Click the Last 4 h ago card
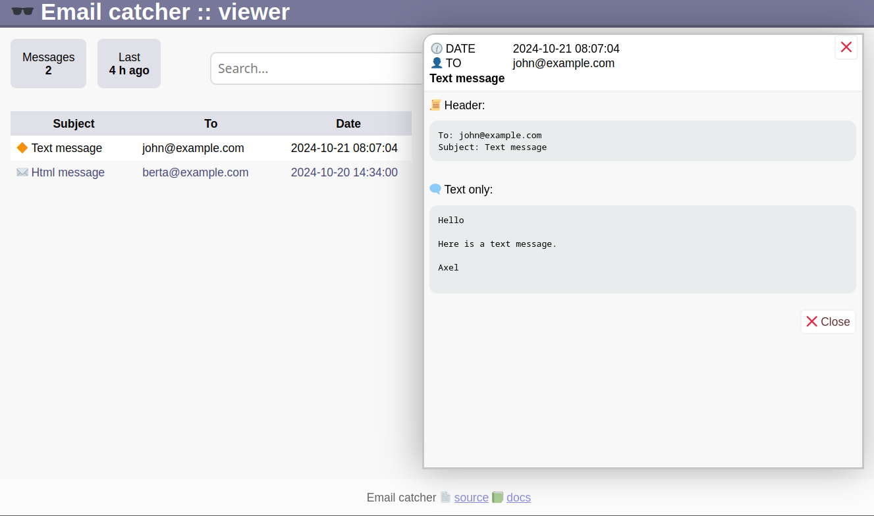This screenshot has width=874, height=516. (129, 63)
